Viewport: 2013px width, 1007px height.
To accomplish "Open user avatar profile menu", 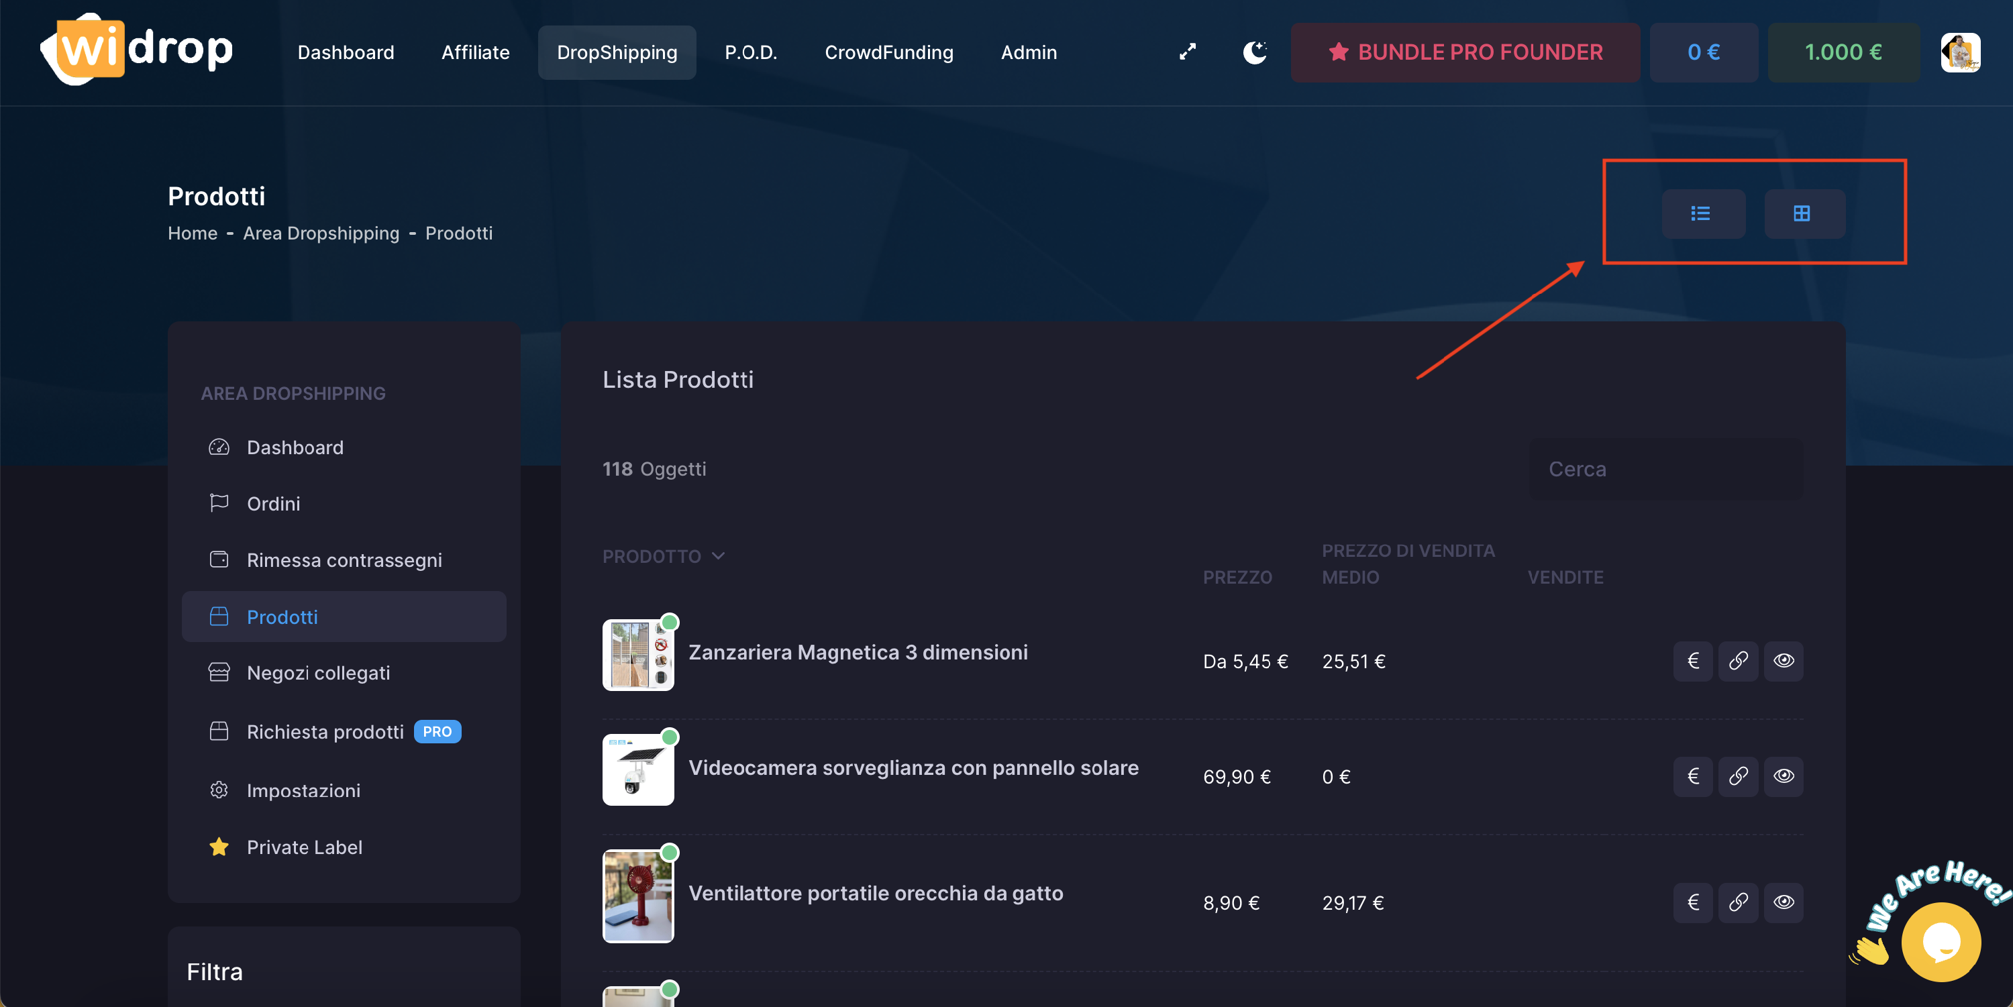I will tap(1959, 52).
